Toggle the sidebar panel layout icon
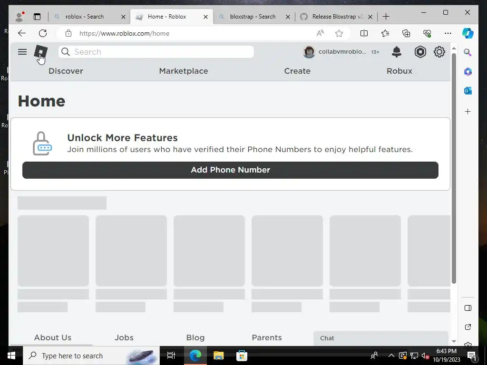 468,308
